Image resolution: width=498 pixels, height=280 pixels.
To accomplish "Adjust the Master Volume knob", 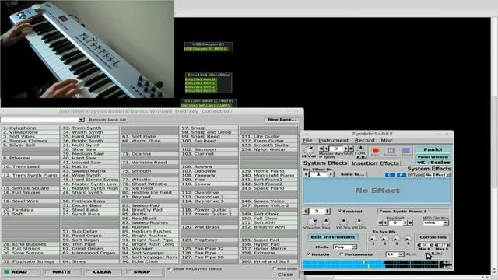I will [x=308, y=149].
